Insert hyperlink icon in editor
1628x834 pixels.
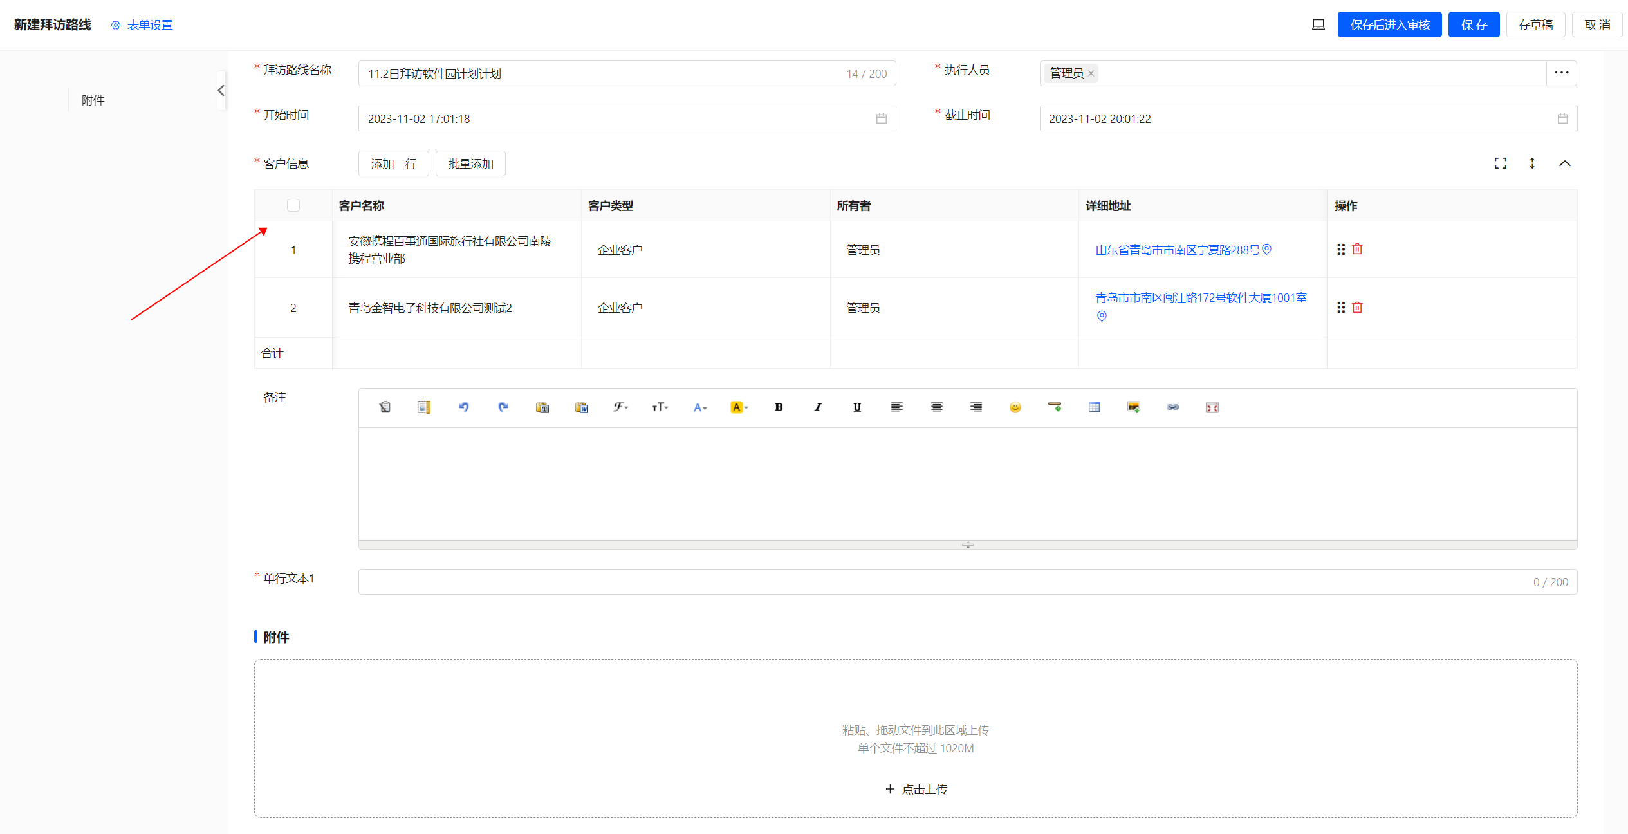(1173, 407)
